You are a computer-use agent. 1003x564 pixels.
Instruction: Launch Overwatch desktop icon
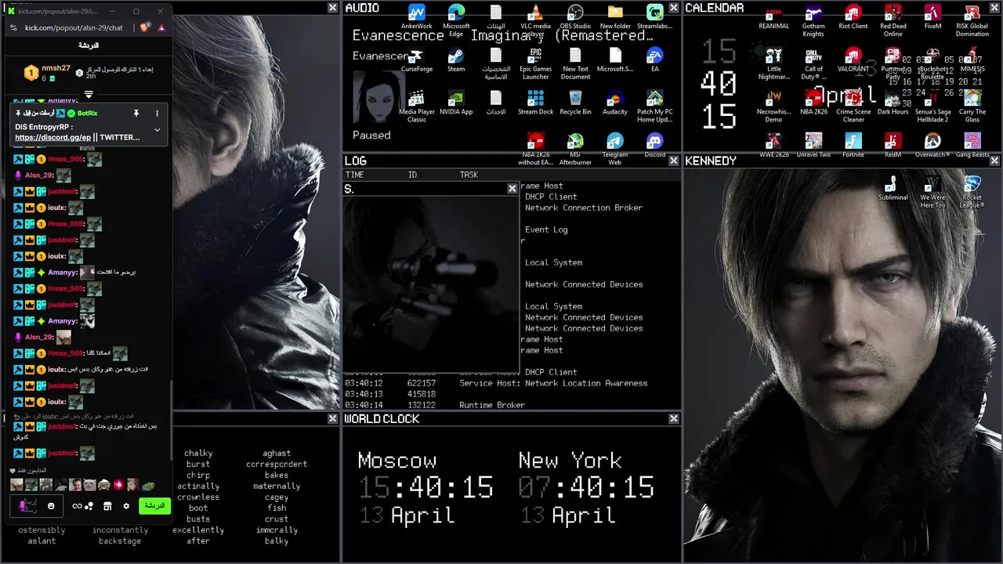click(932, 146)
